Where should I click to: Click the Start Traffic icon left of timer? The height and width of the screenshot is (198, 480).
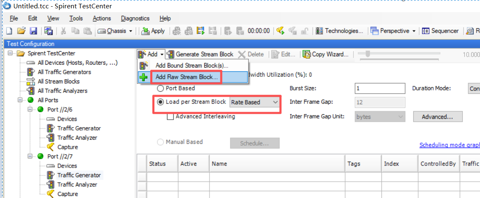click(227, 31)
